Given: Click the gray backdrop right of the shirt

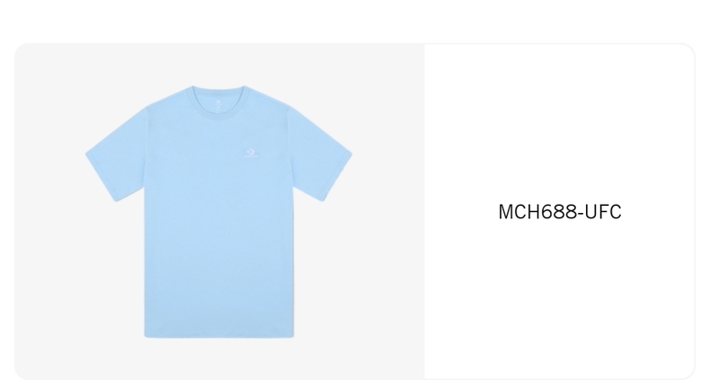Looking at the screenshot, I should (388, 212).
